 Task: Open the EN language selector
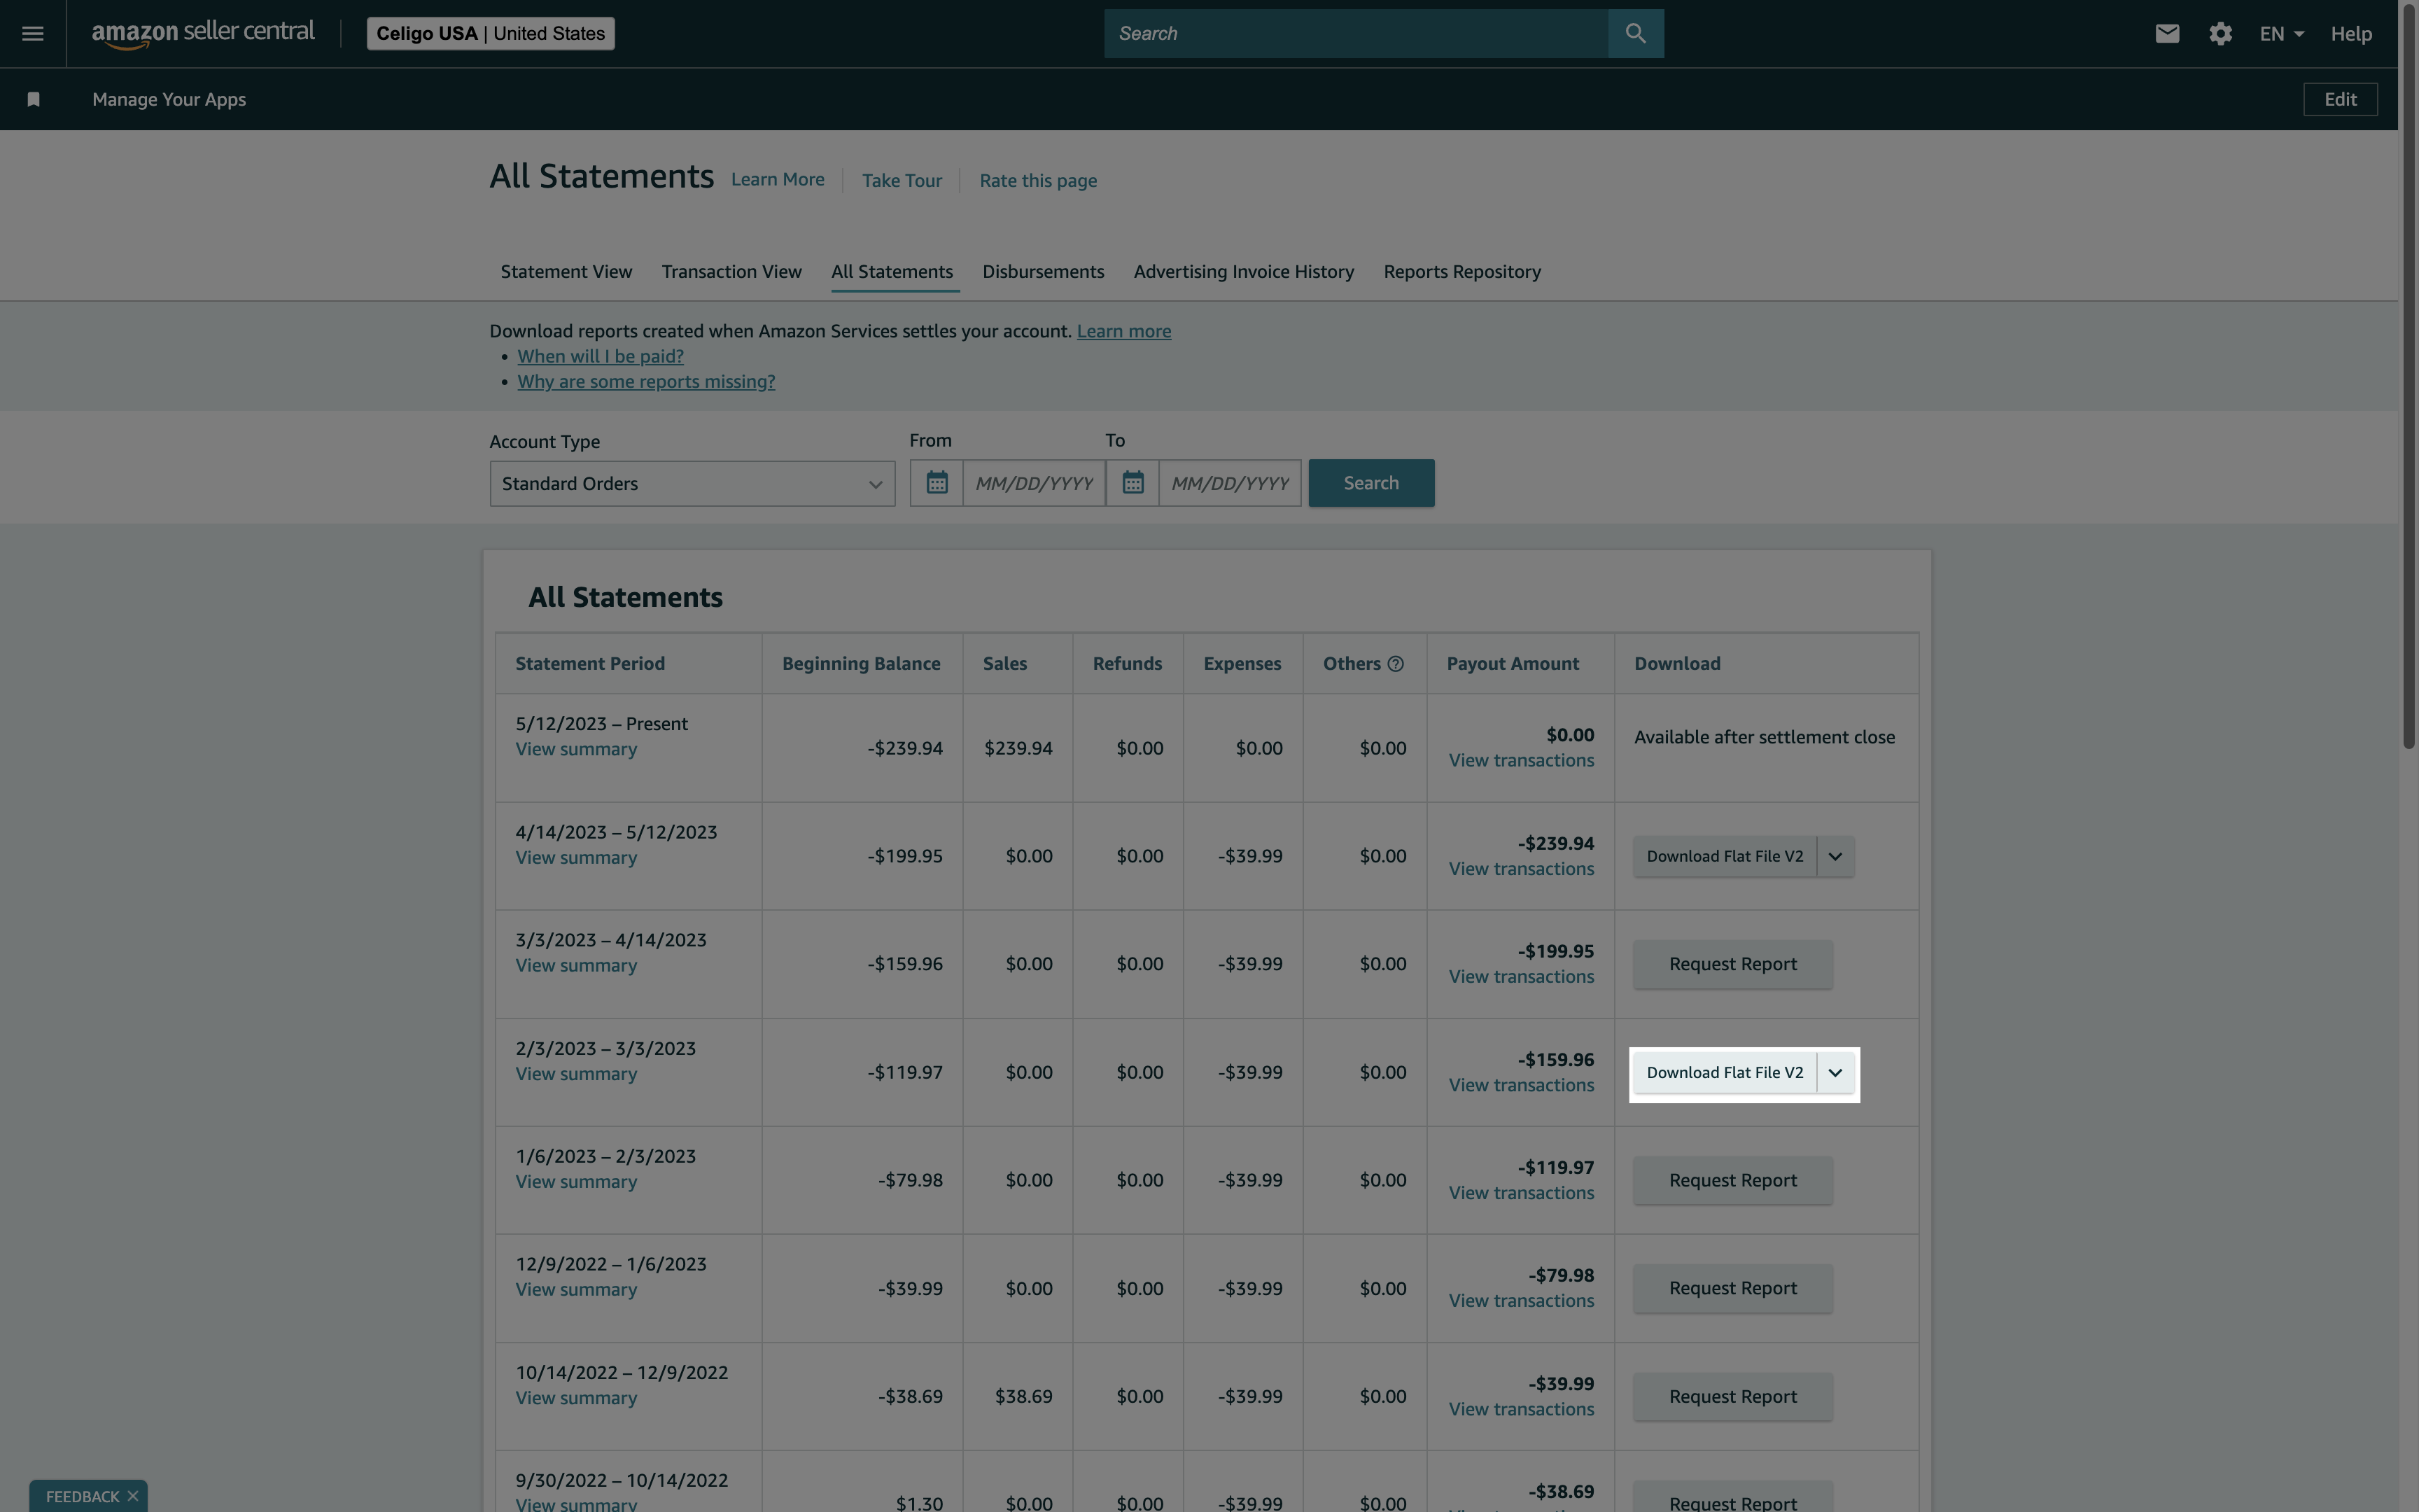pyautogui.click(x=2281, y=33)
